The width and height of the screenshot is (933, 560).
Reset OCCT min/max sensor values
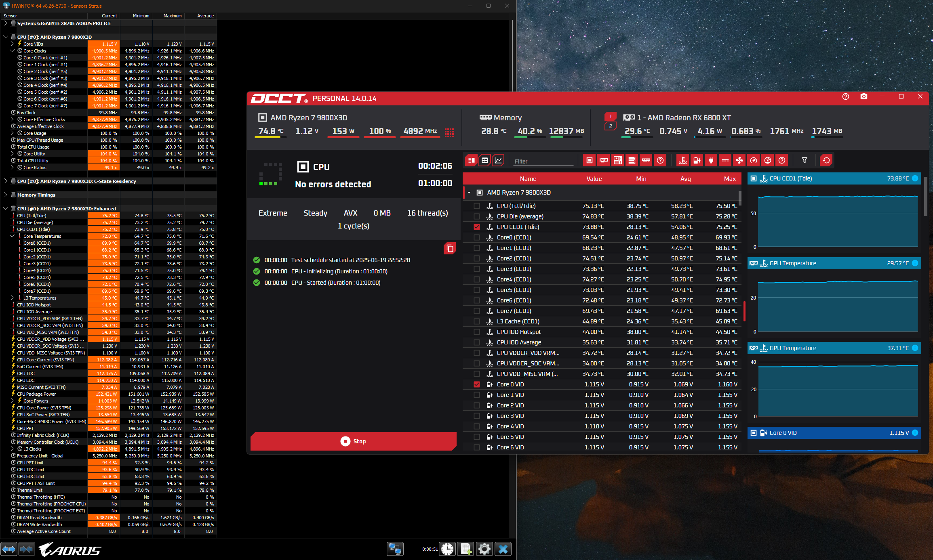[826, 160]
